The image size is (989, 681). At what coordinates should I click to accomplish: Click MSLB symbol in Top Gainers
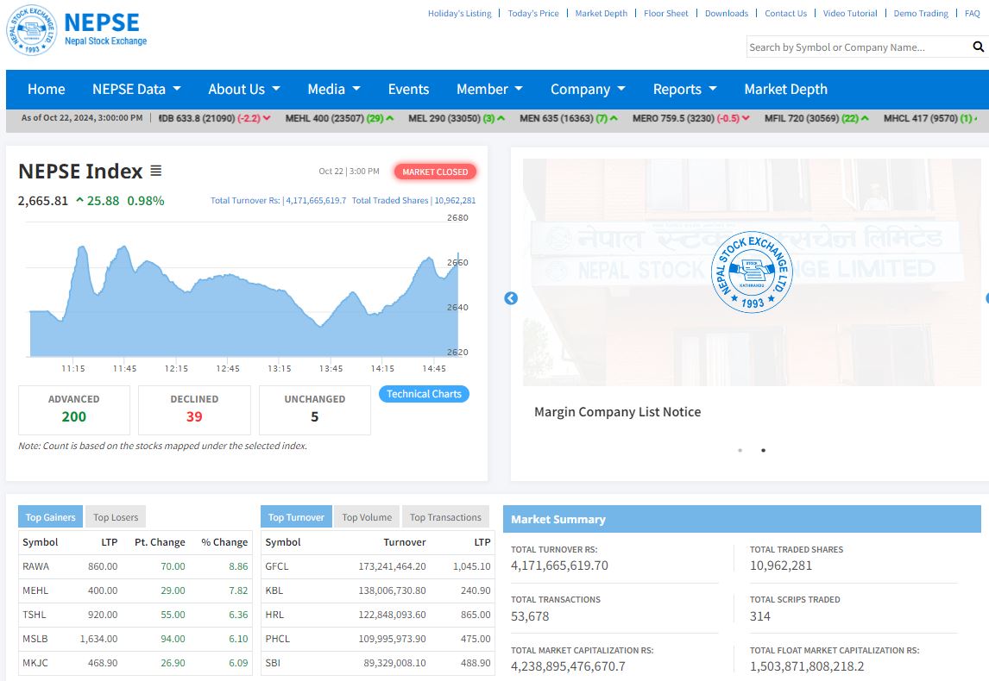(x=35, y=639)
